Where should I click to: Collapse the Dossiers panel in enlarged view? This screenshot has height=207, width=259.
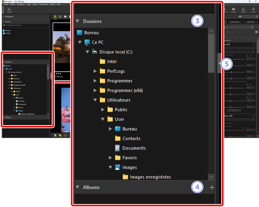77,21
